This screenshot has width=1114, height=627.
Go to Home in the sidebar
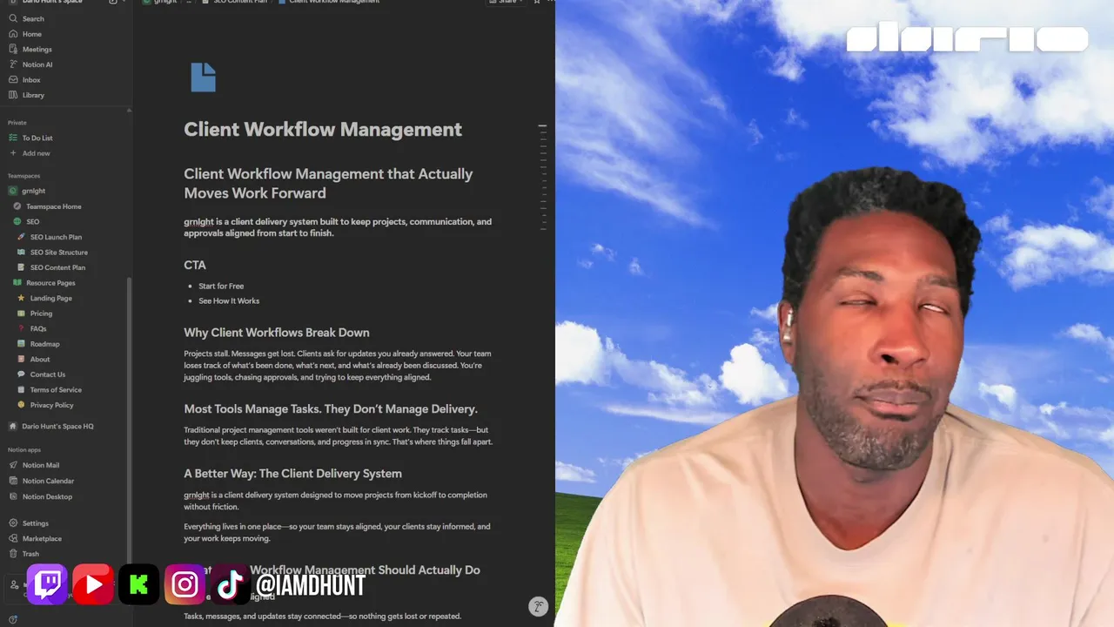(x=31, y=34)
